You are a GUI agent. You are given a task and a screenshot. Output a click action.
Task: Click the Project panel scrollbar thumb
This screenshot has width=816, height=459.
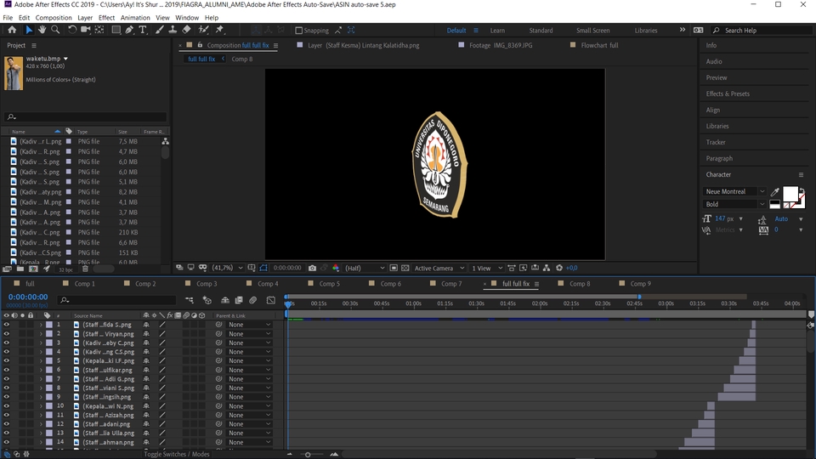click(165, 152)
